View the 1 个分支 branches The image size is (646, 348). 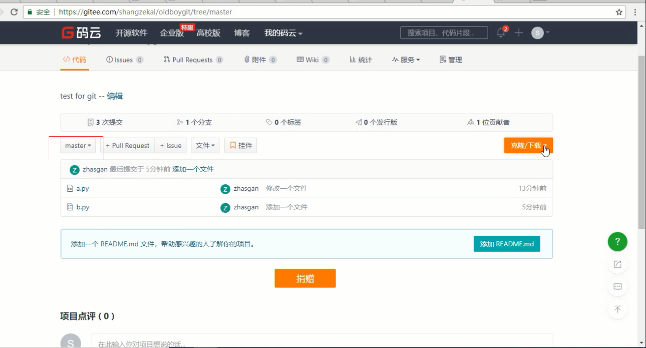(194, 122)
